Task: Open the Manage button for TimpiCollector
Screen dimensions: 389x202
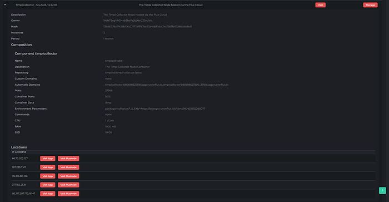Action: tap(370, 5)
